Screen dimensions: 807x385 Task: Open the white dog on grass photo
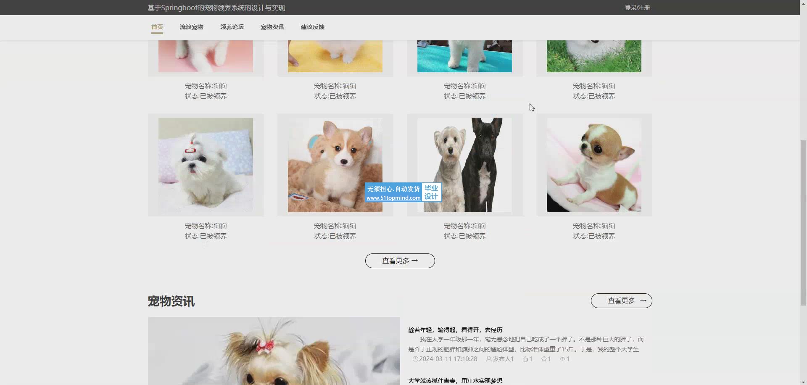tap(594, 56)
